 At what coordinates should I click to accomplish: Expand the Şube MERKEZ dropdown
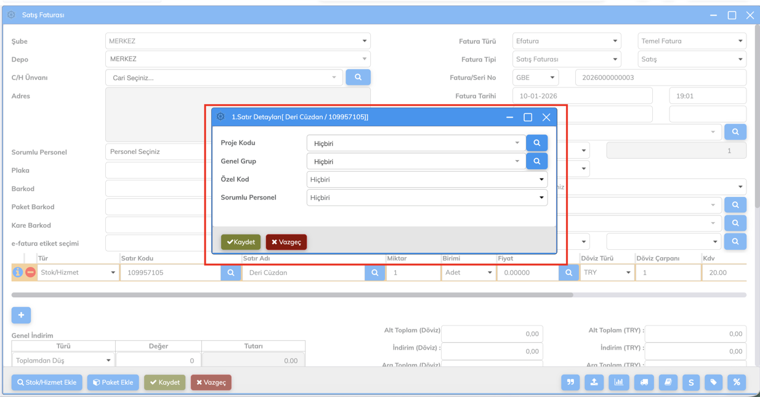237,41
